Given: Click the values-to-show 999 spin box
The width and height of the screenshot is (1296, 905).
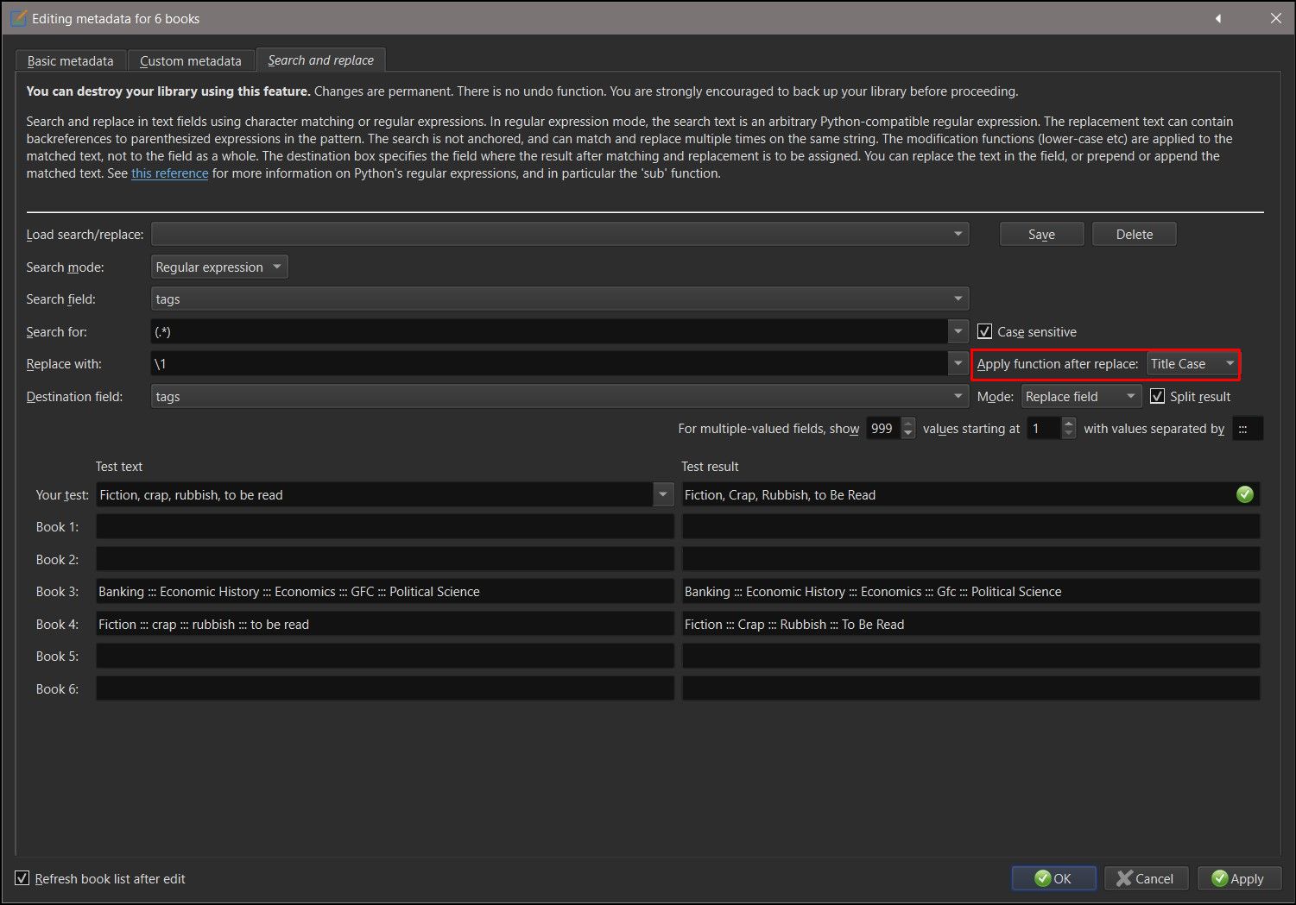Looking at the screenshot, I should (x=890, y=428).
